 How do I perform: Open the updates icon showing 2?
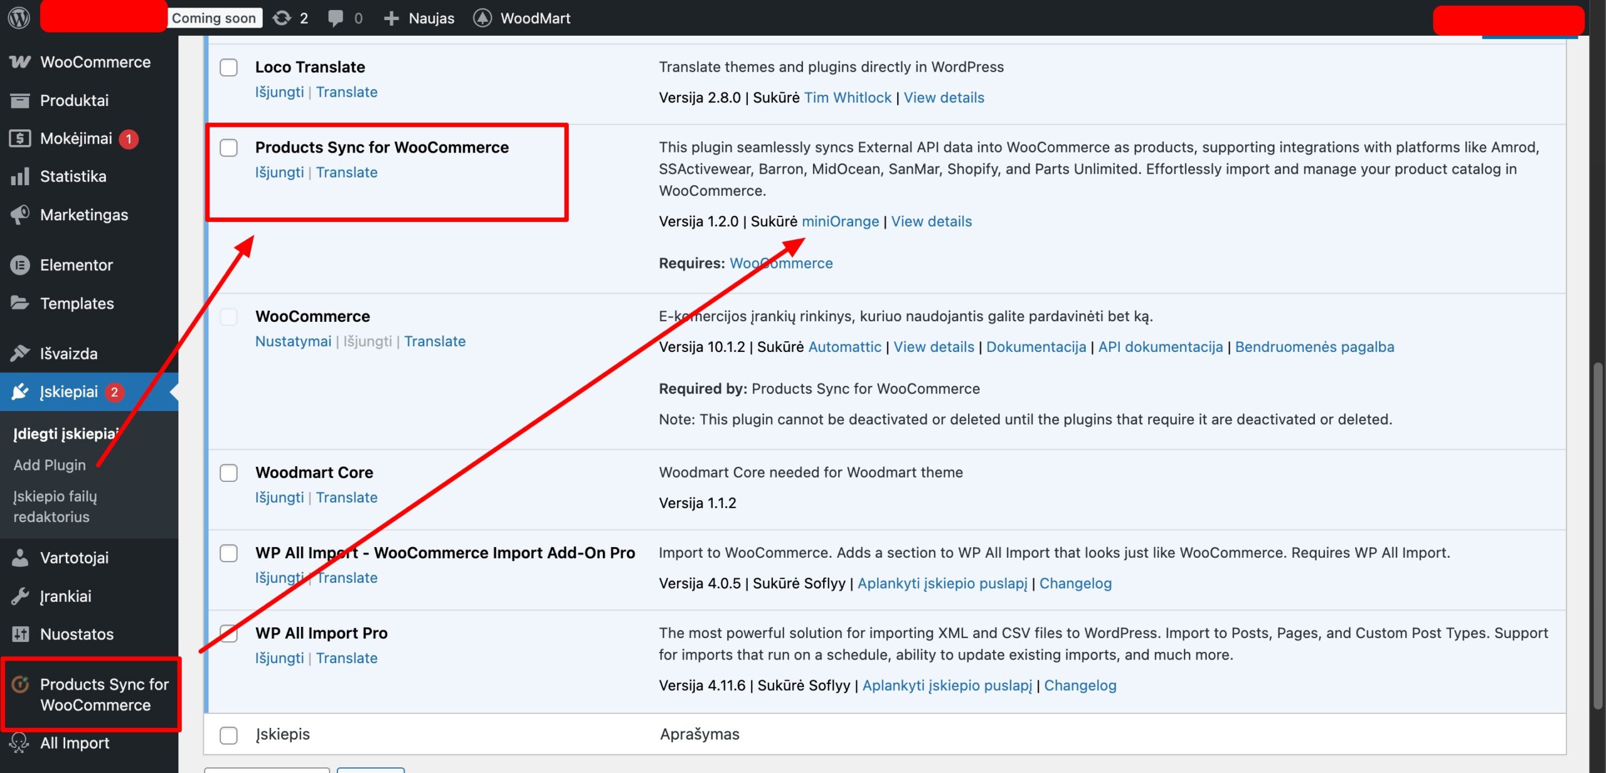[x=282, y=18]
